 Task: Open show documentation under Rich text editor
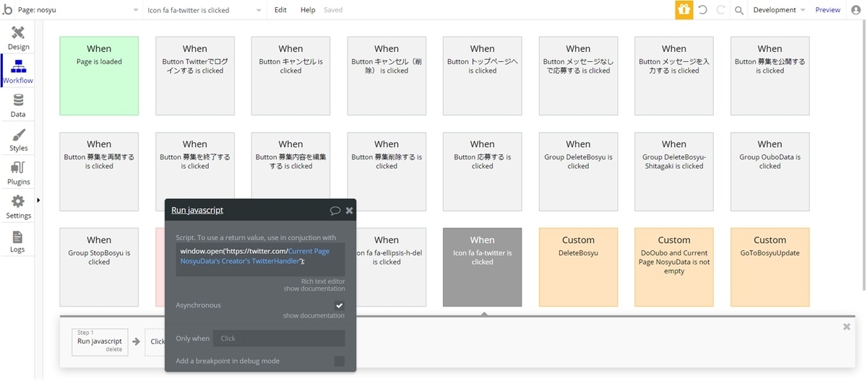[x=314, y=289]
